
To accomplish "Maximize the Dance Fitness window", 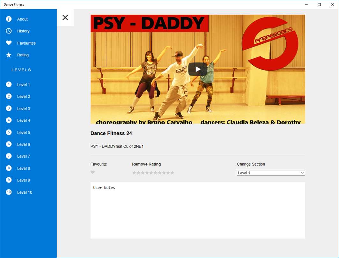I will pos(319,4).
